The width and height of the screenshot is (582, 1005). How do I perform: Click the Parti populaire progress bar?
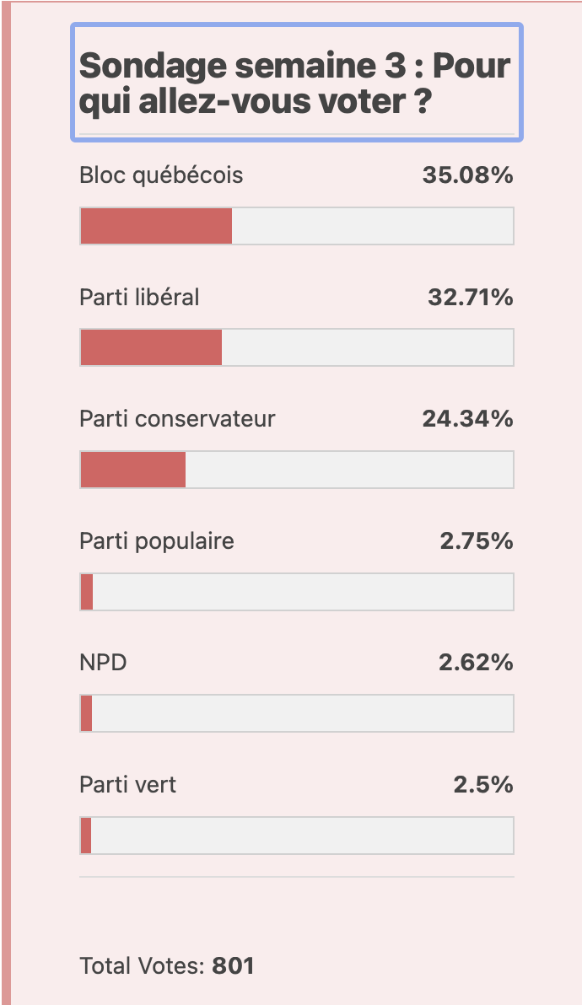tap(297, 592)
